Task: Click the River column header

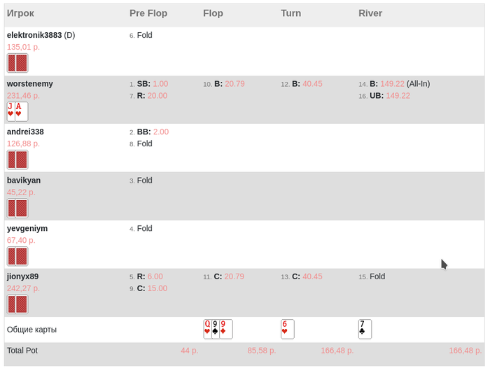Action: pos(370,13)
